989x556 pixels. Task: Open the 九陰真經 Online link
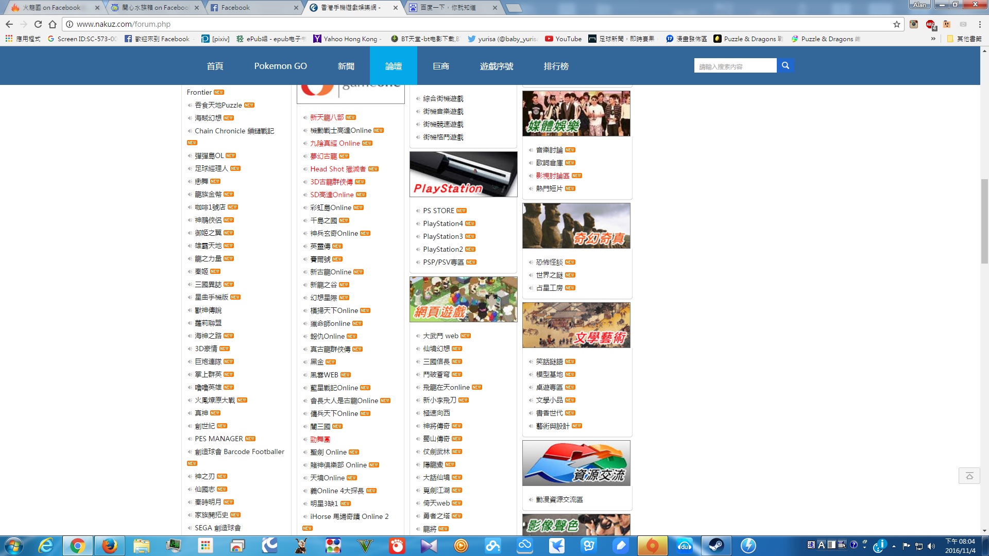point(335,143)
